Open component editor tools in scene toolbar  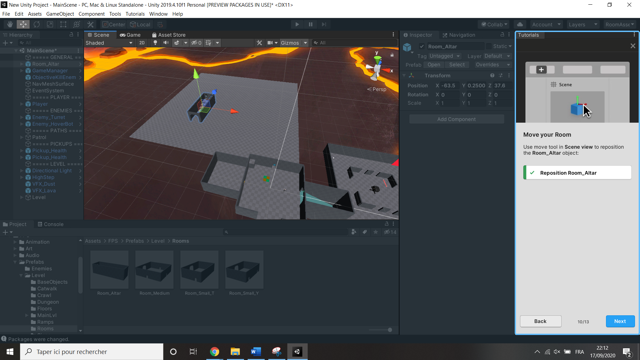(x=259, y=43)
